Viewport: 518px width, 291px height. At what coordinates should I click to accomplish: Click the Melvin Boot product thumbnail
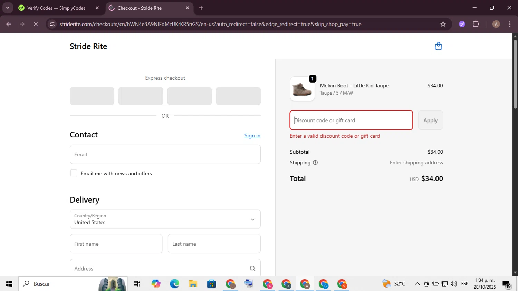302,89
